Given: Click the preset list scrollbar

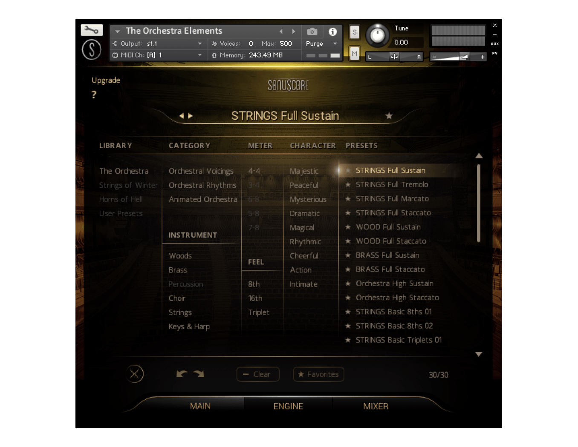Looking at the screenshot, I should [x=479, y=203].
